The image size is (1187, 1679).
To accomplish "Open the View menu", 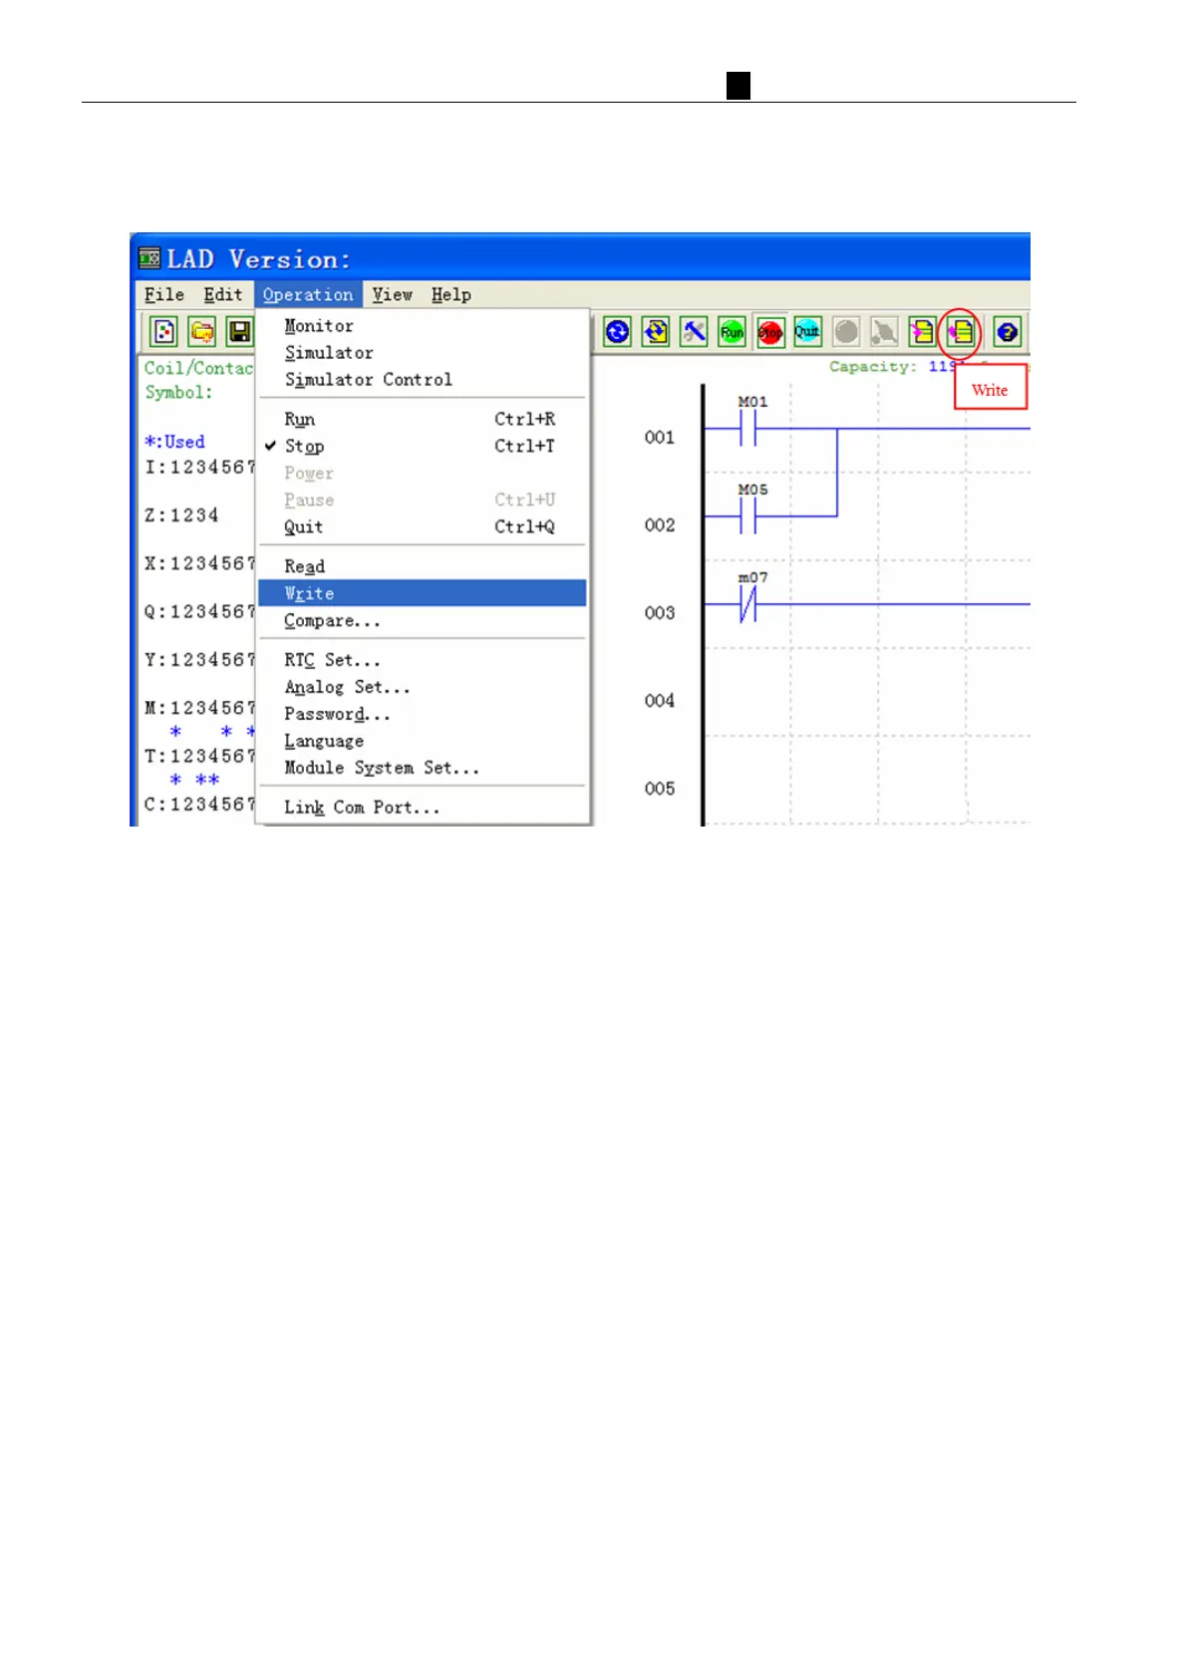I will 393,295.
